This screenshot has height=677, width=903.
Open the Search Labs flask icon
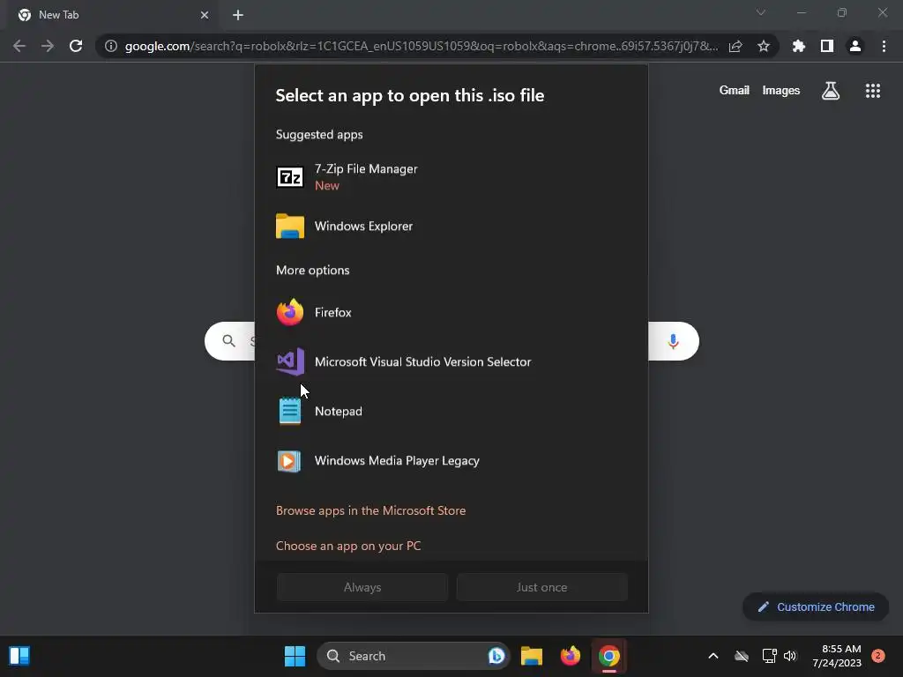831,91
